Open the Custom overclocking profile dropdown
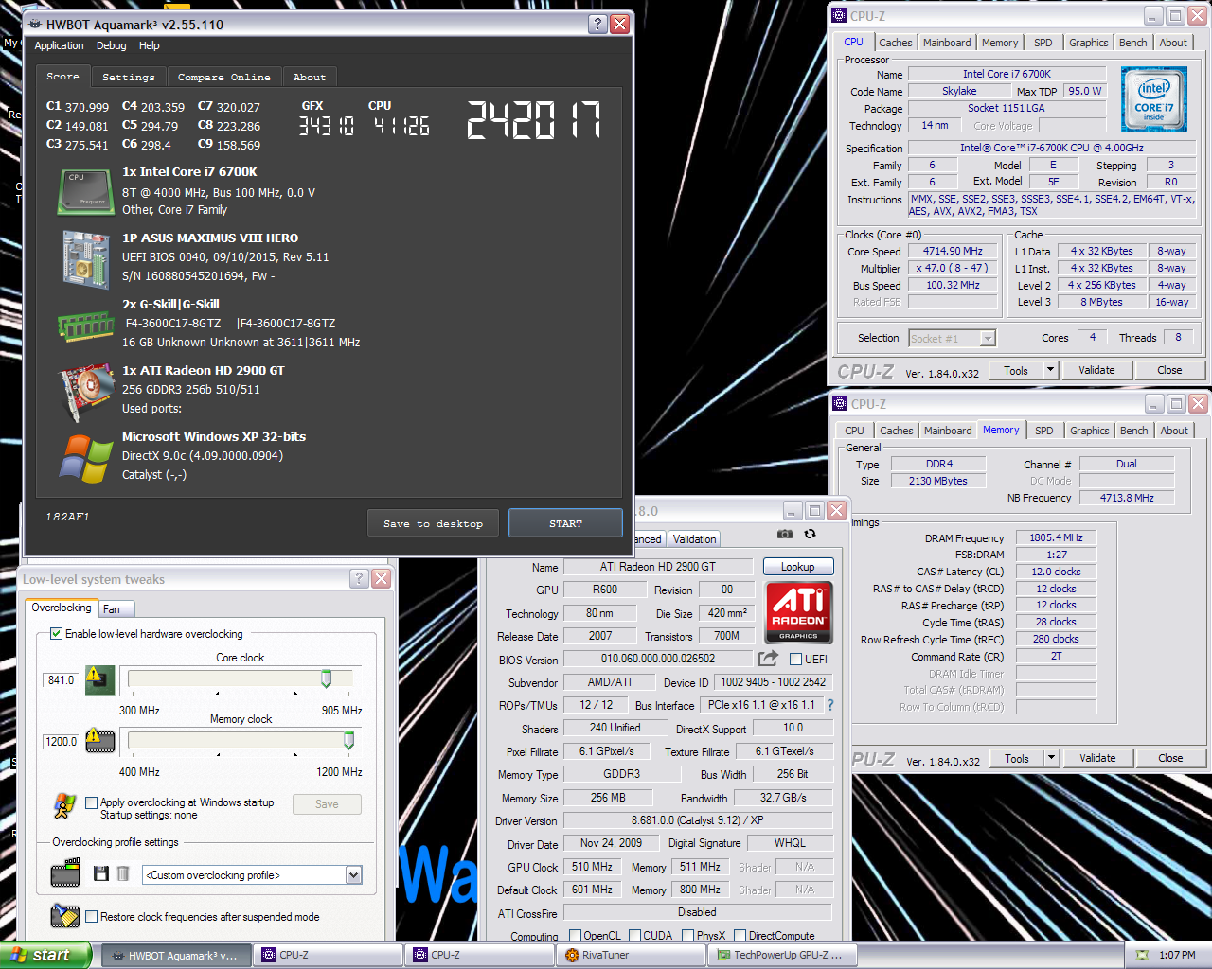 (353, 875)
